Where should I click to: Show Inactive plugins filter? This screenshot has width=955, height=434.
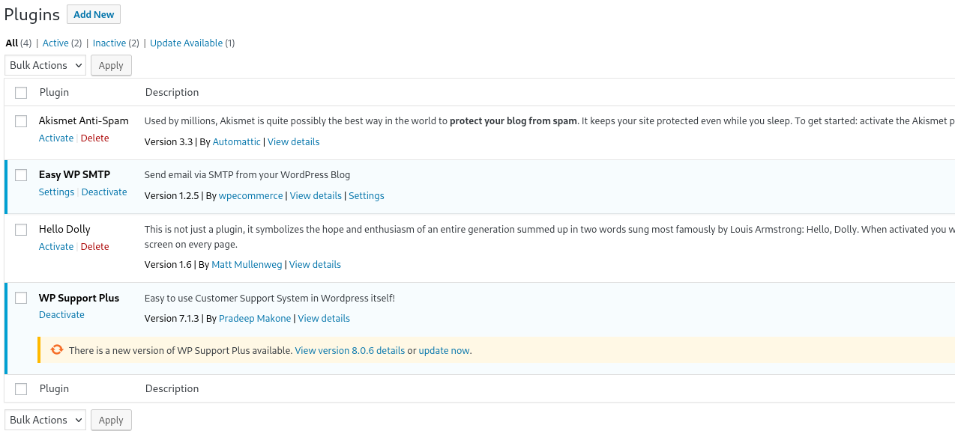tap(109, 43)
